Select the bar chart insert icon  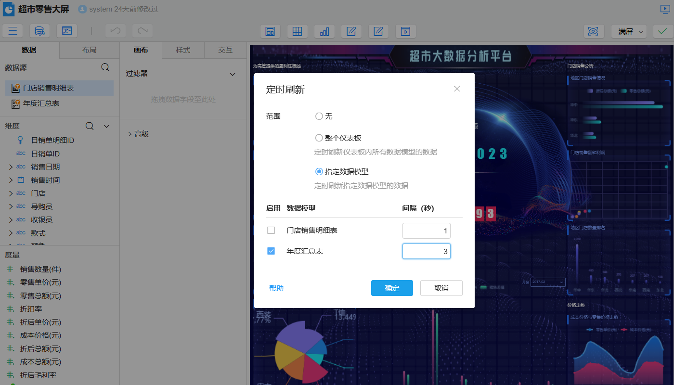click(324, 31)
